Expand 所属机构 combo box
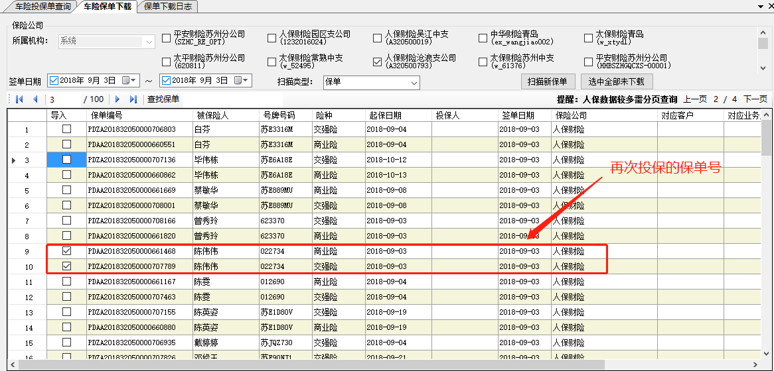774x371 pixels. (x=151, y=41)
